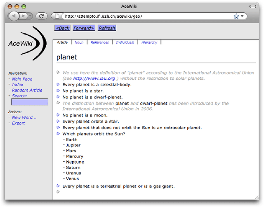Open triangle beside 'Which planets orbit the Sun?'
Viewport: 264px width, 207px height.
click(58, 134)
